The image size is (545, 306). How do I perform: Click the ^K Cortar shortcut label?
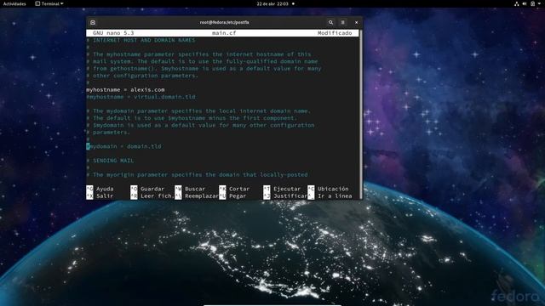tap(234, 189)
